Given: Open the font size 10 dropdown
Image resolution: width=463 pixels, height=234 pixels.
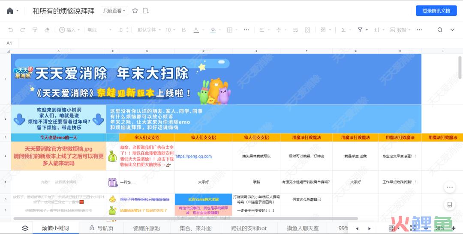Looking at the screenshot, I should tap(170, 30).
